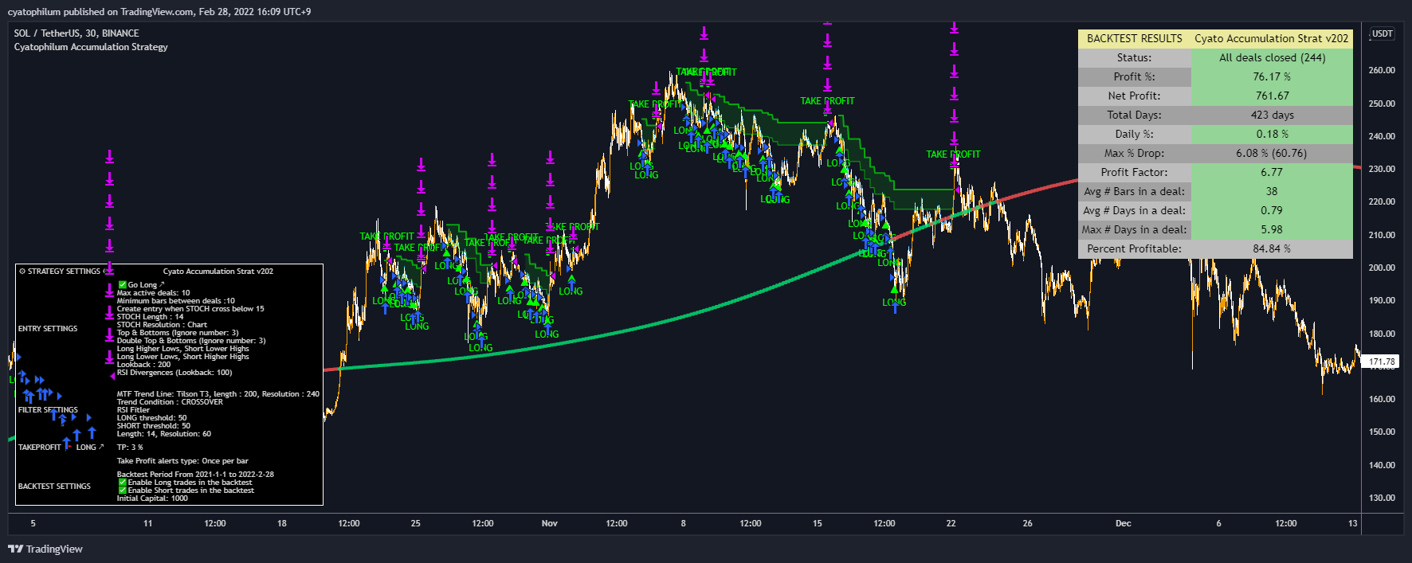Click the BACKTEST SETTINGS section label
Viewport: 1412px width, 563px height.
(54, 486)
